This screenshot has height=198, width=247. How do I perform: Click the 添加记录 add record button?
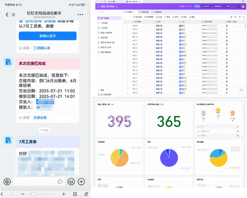(138, 17)
